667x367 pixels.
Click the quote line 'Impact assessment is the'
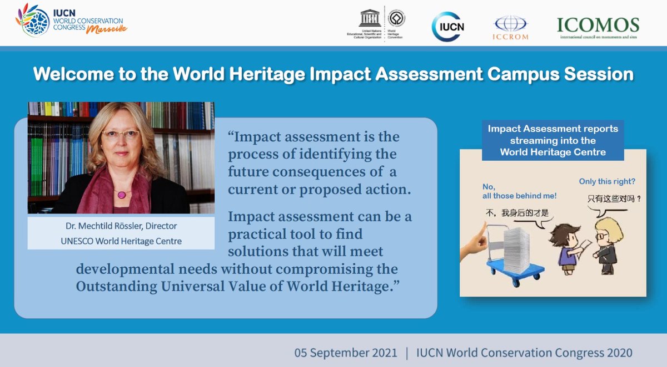313,136
